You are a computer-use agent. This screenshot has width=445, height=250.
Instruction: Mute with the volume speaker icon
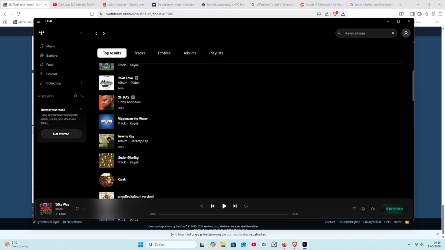coord(372,209)
